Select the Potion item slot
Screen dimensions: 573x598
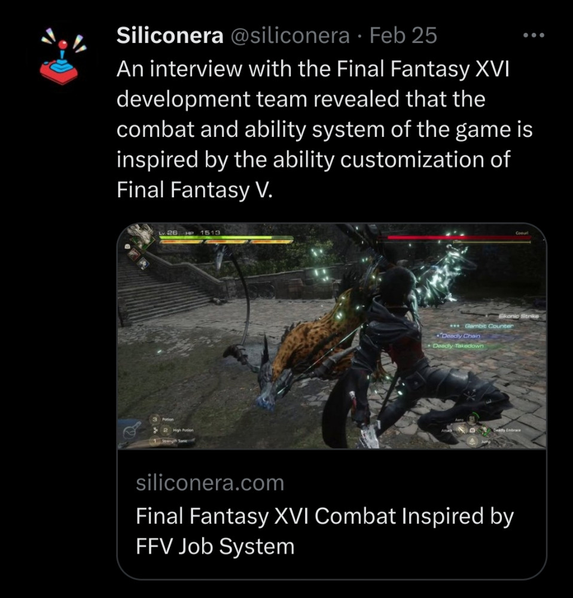click(x=163, y=419)
